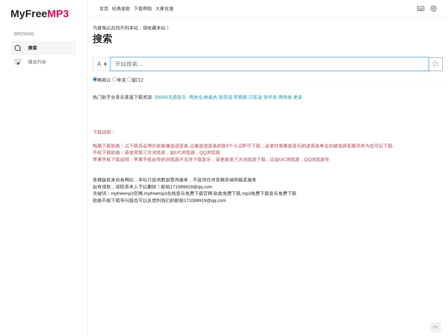The height and width of the screenshot is (336, 448).
Task: Click the magnifier search button
Action: pyautogui.click(x=435, y=64)
